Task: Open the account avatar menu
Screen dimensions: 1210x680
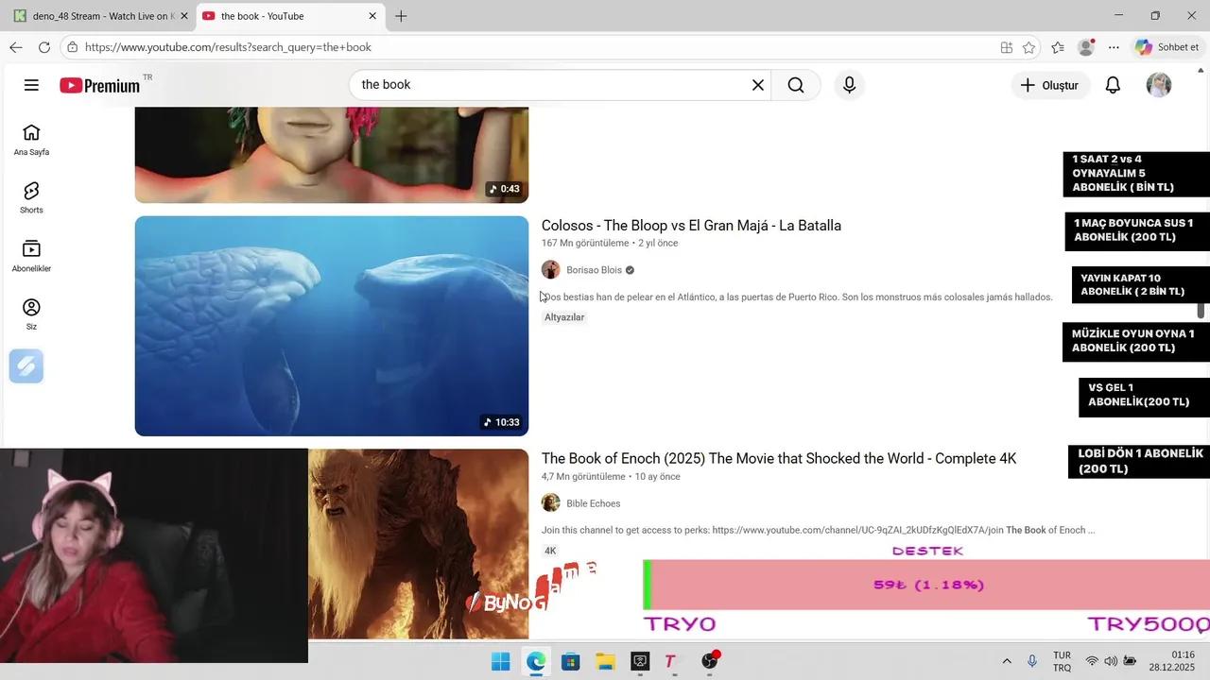Action: tap(1159, 85)
